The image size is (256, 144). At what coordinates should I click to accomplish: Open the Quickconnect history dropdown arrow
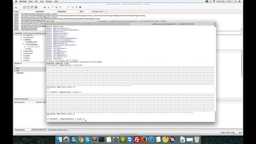click(106, 12)
